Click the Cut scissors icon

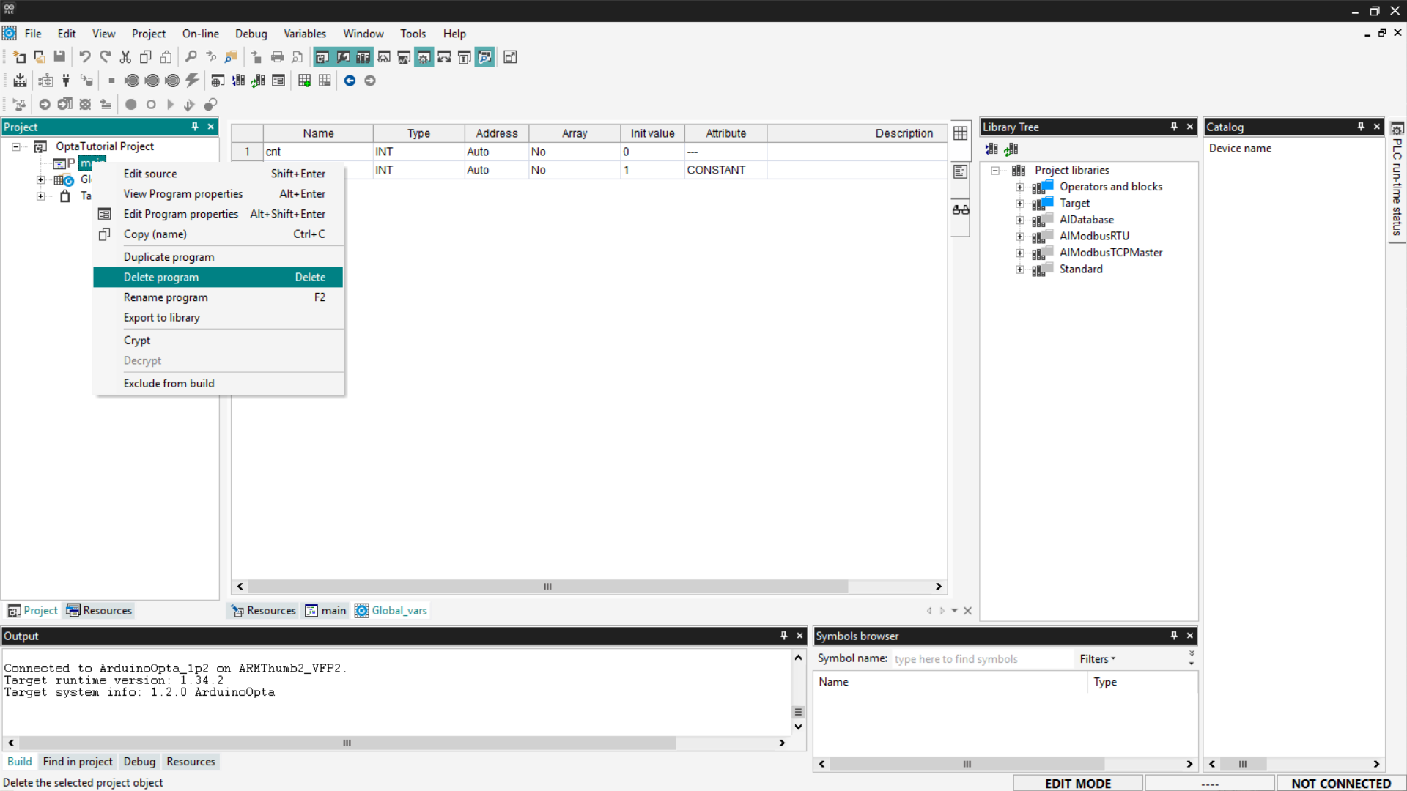(125, 57)
